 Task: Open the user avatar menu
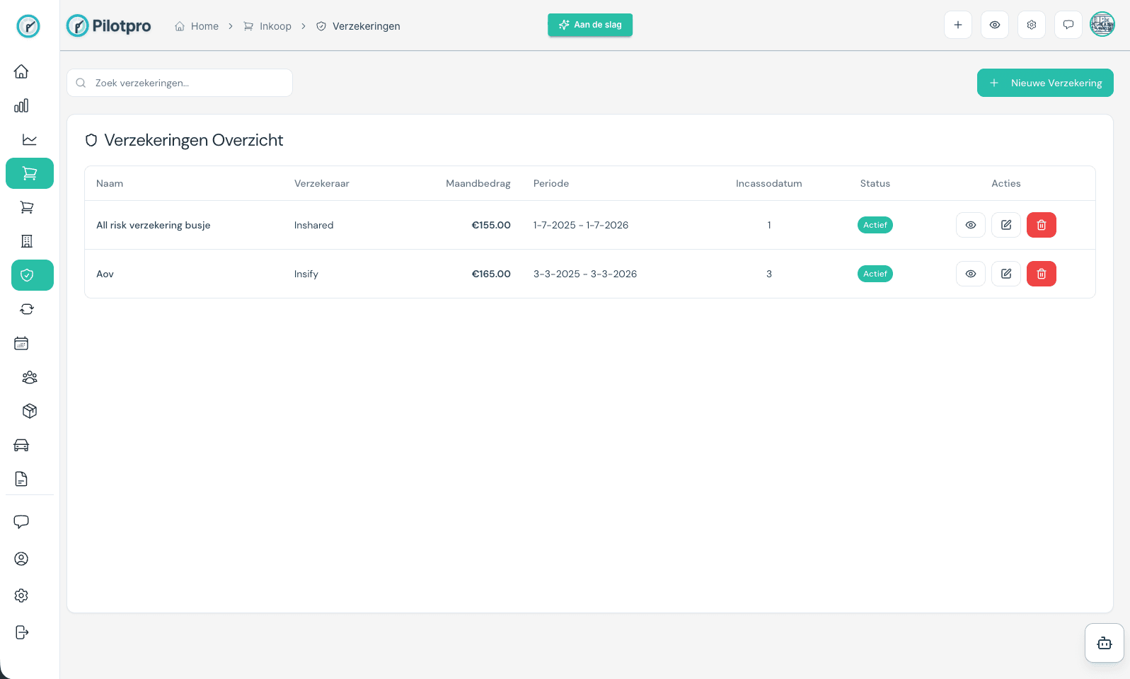point(1102,25)
